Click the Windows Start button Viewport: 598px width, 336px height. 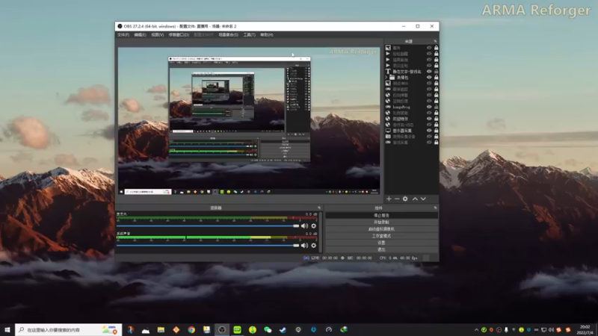(x=7, y=329)
